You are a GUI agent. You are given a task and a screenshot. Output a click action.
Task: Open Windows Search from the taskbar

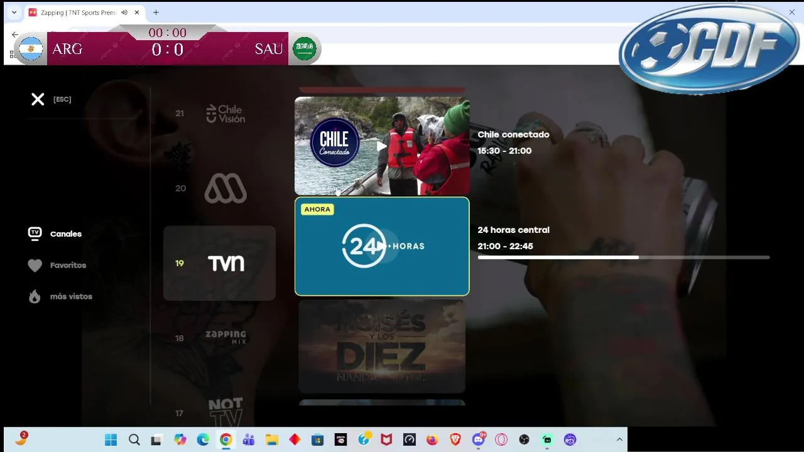[x=134, y=439]
